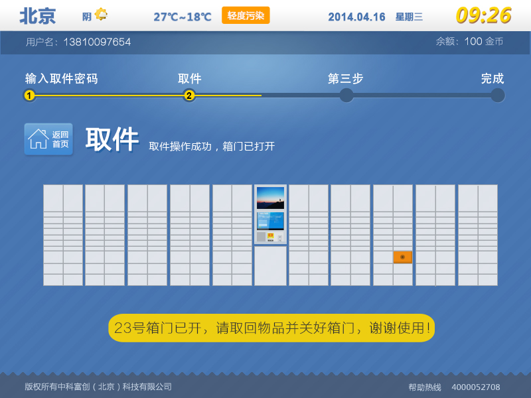Screen dimensions: 531x398
Task: Select the 第三步 step circle
Action: click(346, 96)
